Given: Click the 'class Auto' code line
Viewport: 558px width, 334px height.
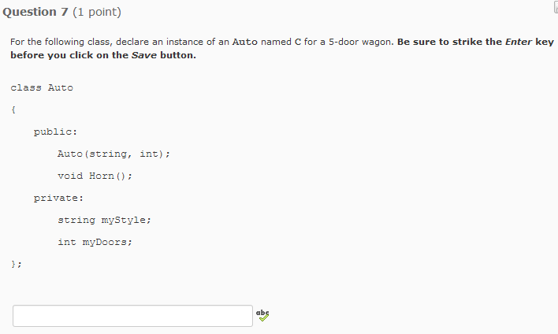Looking at the screenshot, I should pos(42,87).
